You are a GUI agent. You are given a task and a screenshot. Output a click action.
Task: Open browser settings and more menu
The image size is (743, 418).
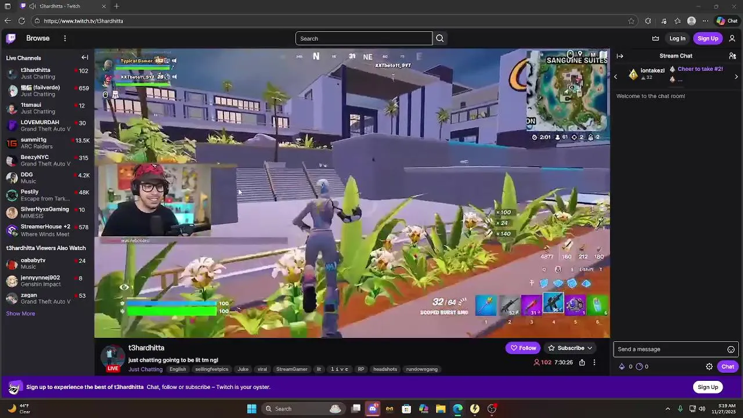coord(705,21)
